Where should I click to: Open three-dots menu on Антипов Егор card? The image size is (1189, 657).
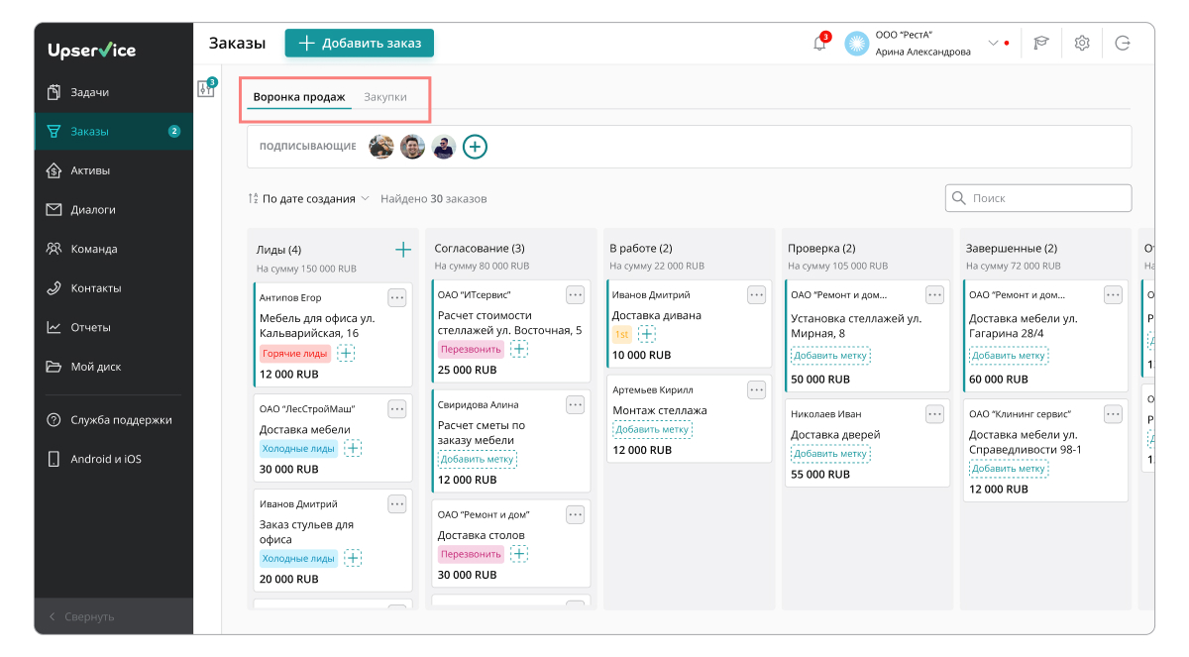(396, 297)
